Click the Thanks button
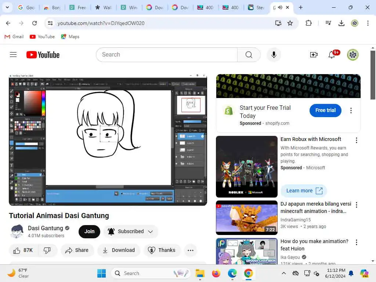The height and width of the screenshot is (282, 376). point(162,250)
